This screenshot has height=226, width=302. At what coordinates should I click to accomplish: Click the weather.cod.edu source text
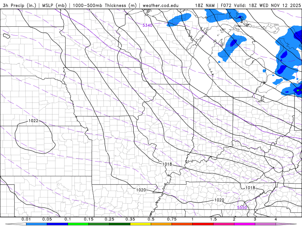click(x=160, y=5)
